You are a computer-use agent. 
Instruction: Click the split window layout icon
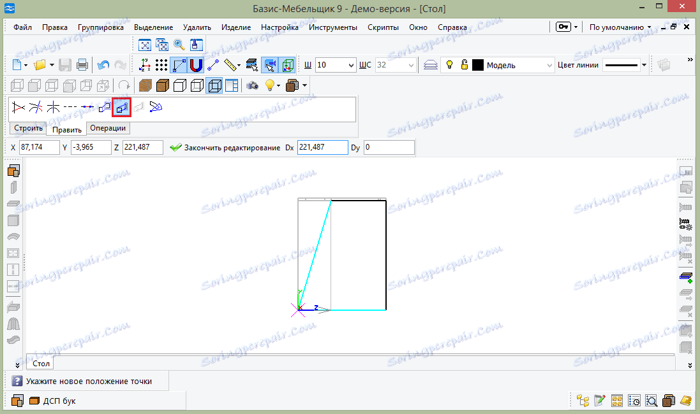coord(232,85)
